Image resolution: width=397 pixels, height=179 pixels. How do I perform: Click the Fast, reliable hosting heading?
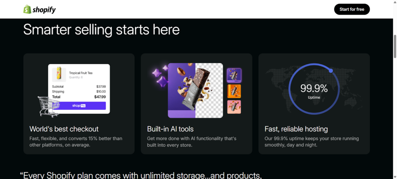pos(296,129)
